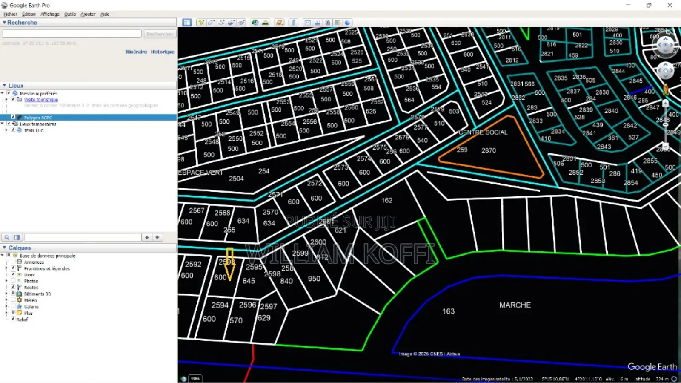This screenshot has height=383, width=681.
Task: Enable the Photos layer checkbox
Action: tap(13, 281)
